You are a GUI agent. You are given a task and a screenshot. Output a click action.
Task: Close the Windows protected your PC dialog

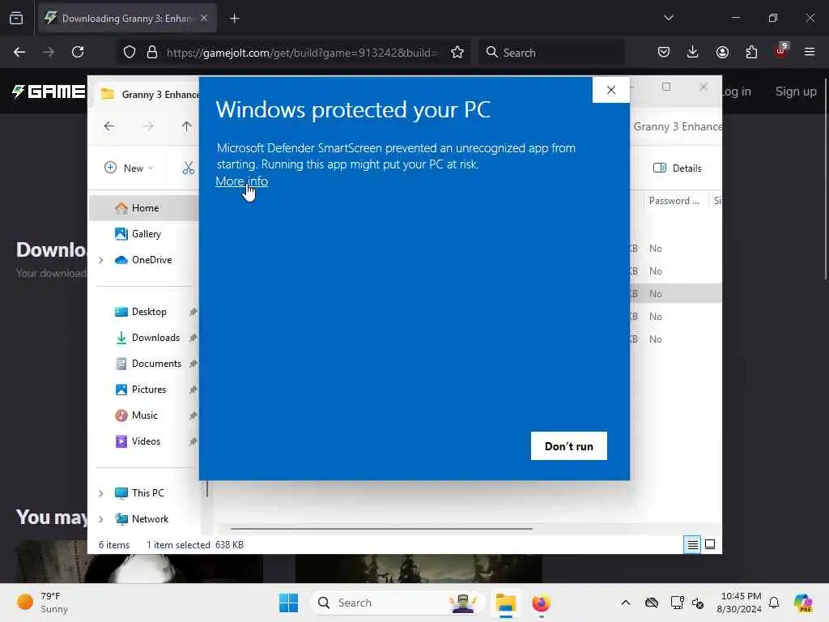[x=611, y=90]
